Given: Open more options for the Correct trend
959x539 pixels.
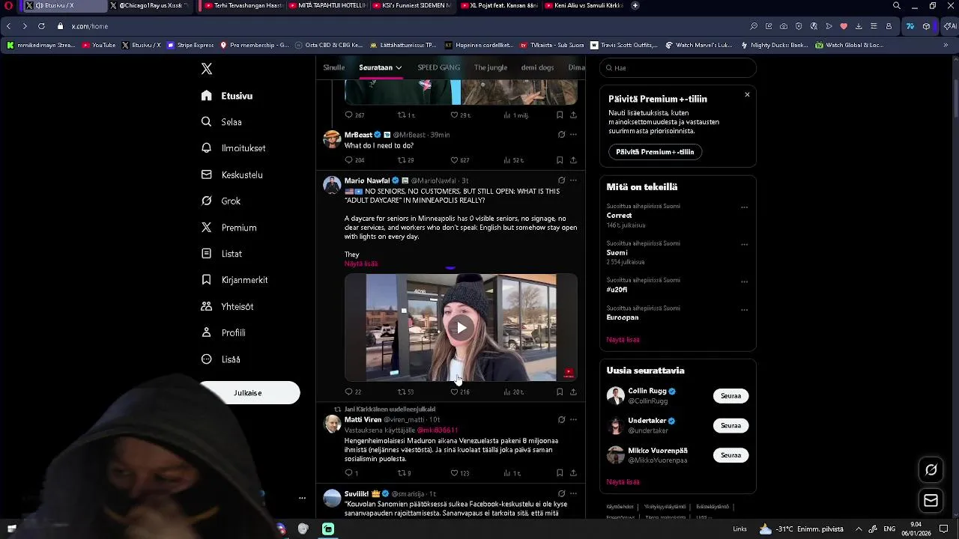Looking at the screenshot, I should [744, 207].
